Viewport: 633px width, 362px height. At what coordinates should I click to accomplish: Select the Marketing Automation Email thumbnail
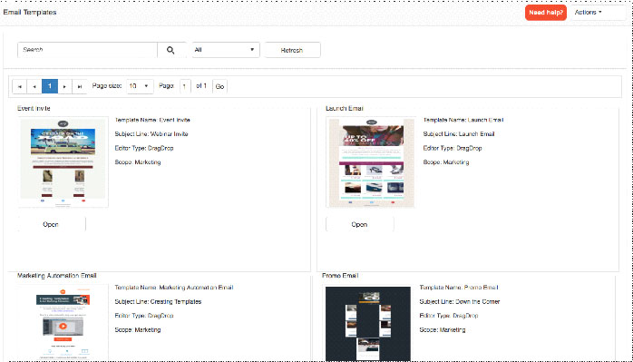63,322
